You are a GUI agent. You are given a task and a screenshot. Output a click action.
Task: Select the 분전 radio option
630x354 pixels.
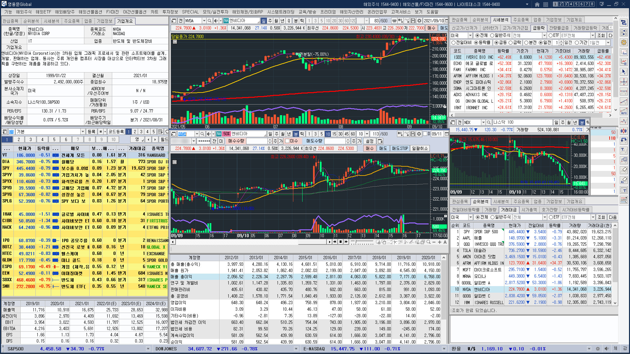[x=526, y=43]
